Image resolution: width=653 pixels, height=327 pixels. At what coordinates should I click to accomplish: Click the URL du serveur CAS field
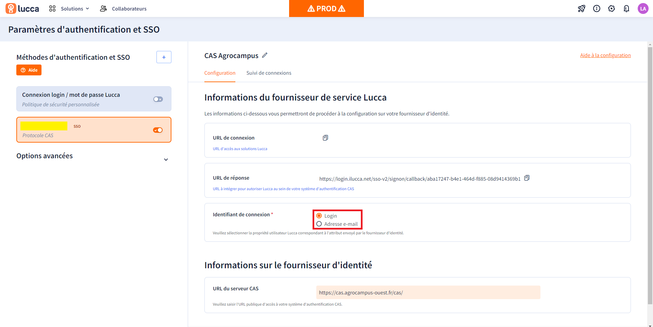[428, 292]
